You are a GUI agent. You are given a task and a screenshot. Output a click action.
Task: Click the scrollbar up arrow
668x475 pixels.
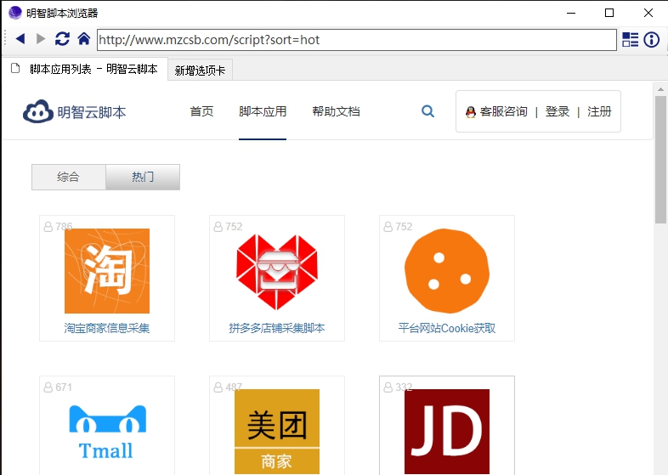(660, 89)
